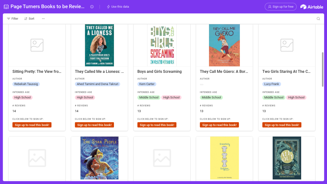
Task: Click the Kern Carter author tag
Action: 147,84
